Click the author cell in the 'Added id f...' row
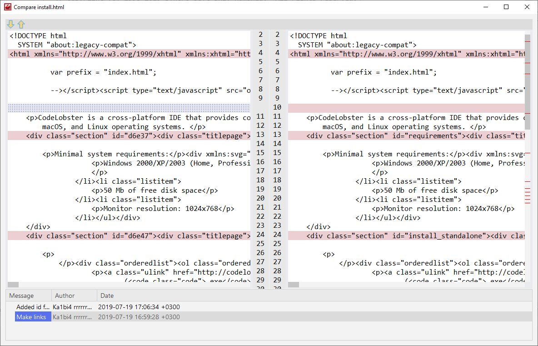 72,307
